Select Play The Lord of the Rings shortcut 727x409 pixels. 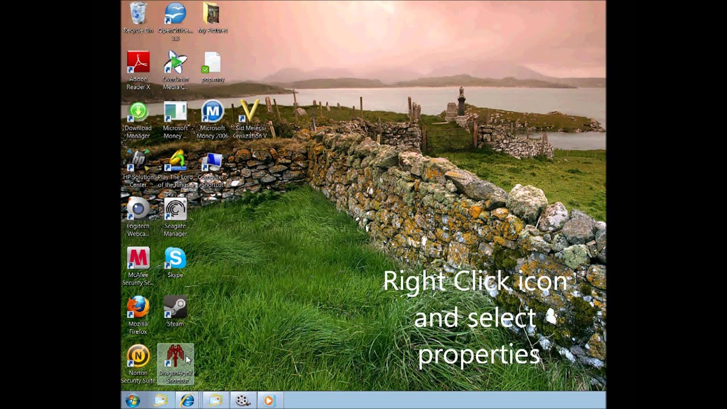pyautogui.click(x=176, y=168)
